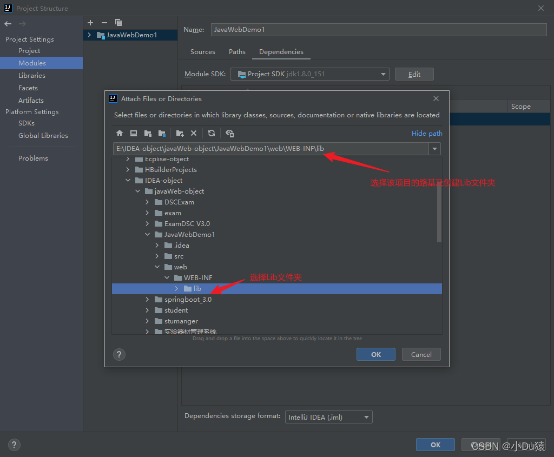Collapse the web folder

[157, 267]
